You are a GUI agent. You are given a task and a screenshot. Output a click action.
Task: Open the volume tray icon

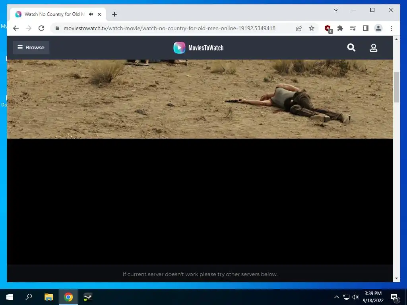tap(355, 297)
